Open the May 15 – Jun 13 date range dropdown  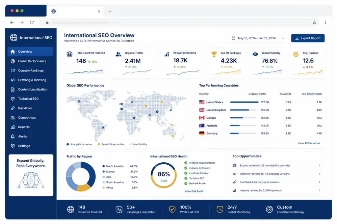click(258, 38)
